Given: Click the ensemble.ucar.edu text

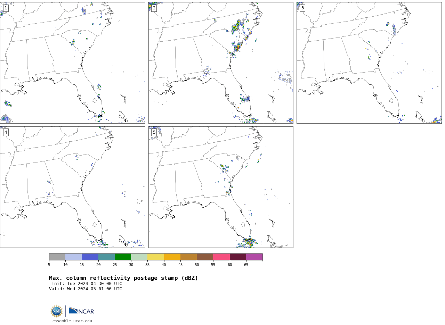Looking at the screenshot, I should (72, 321).
